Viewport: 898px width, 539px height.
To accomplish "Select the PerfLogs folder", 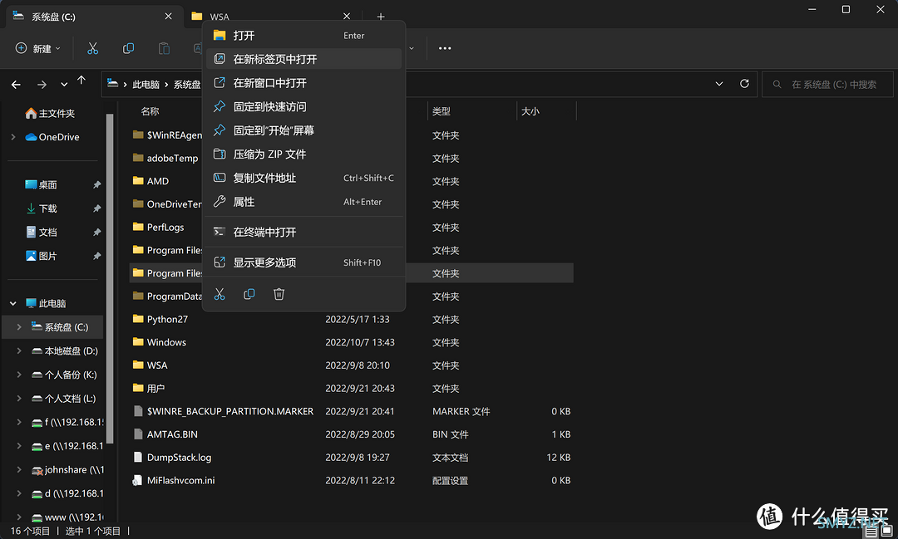I will [x=166, y=228].
